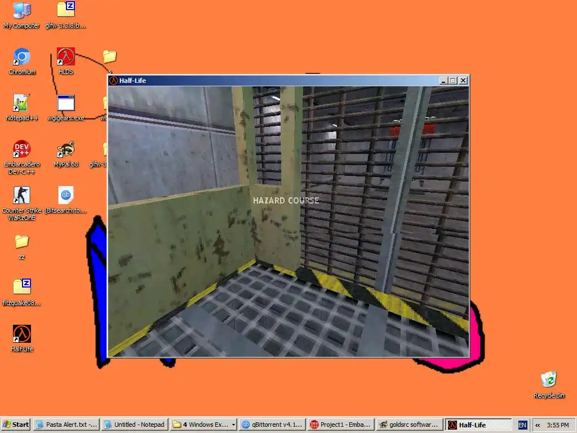
Task: Minimize the Half-Life window
Action: coord(443,80)
